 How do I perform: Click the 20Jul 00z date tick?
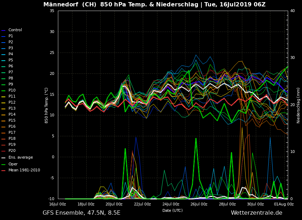114,204
